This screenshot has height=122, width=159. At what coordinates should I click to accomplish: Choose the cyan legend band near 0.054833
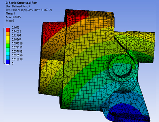click(8, 54)
